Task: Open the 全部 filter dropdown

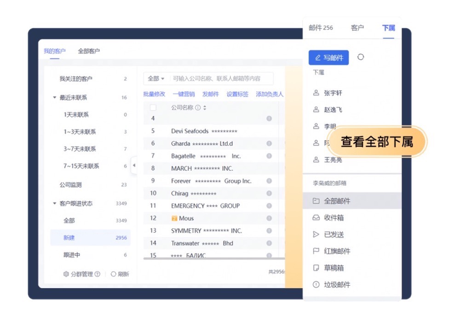Action: point(156,78)
